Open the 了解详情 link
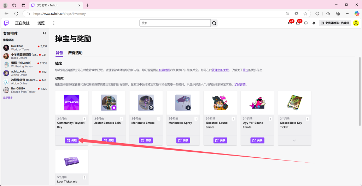The height and width of the screenshot is (186, 362). 240,84
